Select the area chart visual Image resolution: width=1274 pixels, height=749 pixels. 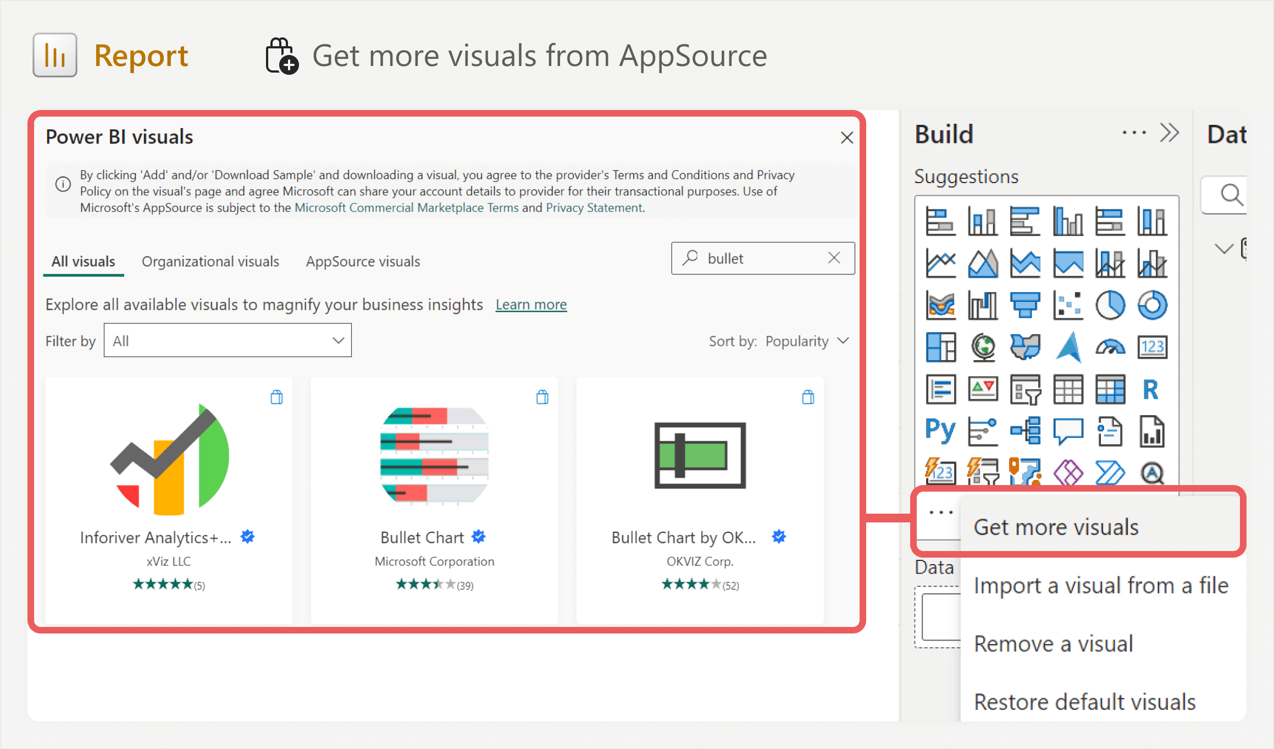(x=983, y=263)
